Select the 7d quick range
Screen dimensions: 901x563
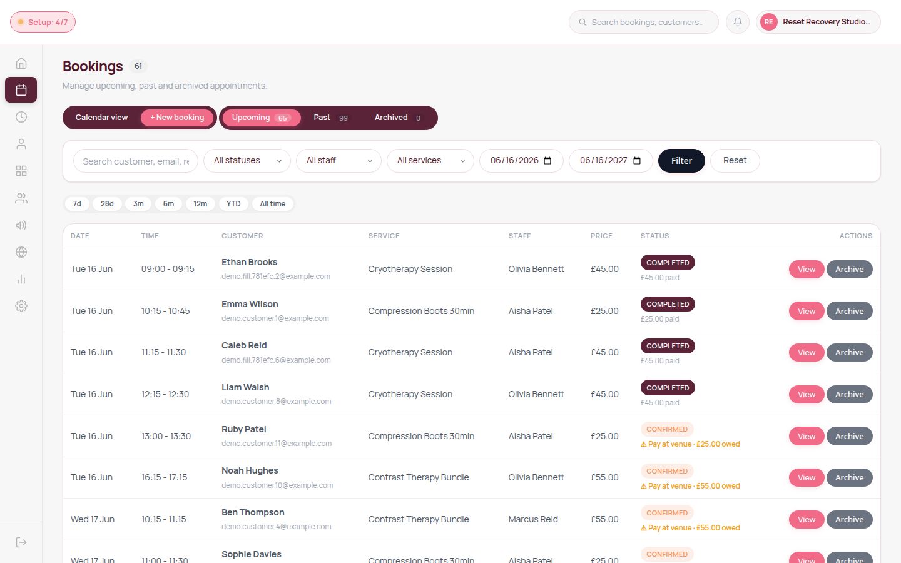pyautogui.click(x=77, y=204)
